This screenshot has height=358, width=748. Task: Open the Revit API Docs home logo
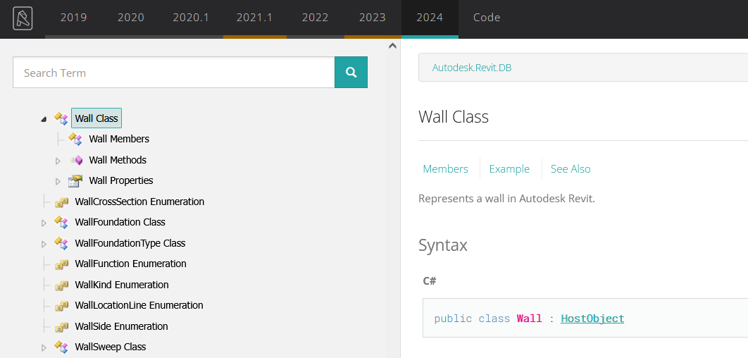coord(23,18)
